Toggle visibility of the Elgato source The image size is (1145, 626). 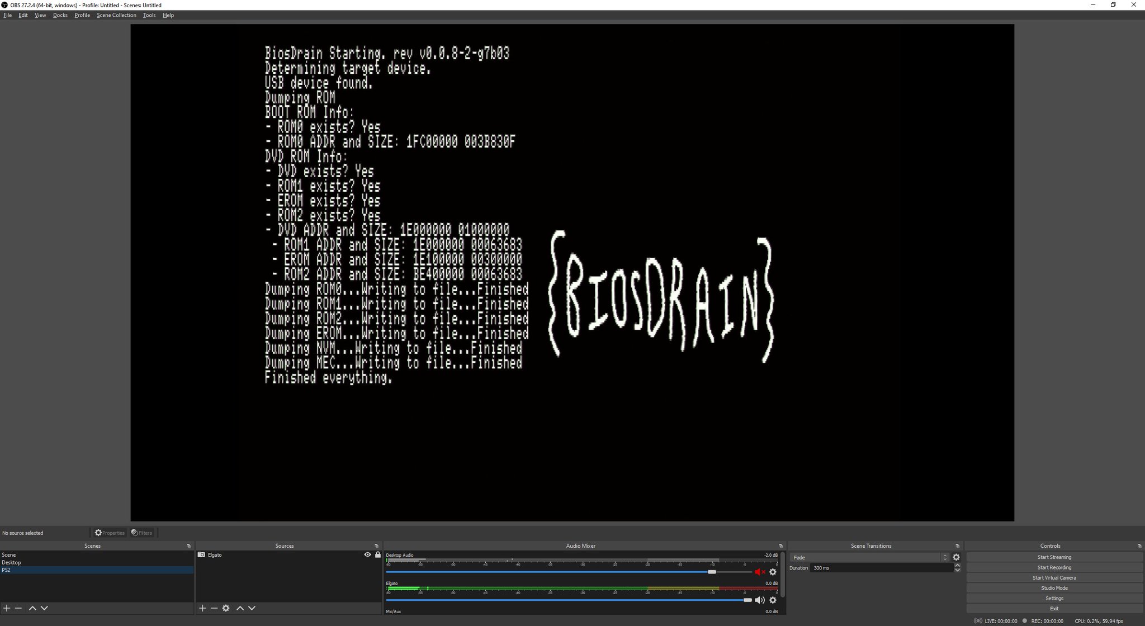click(x=367, y=554)
